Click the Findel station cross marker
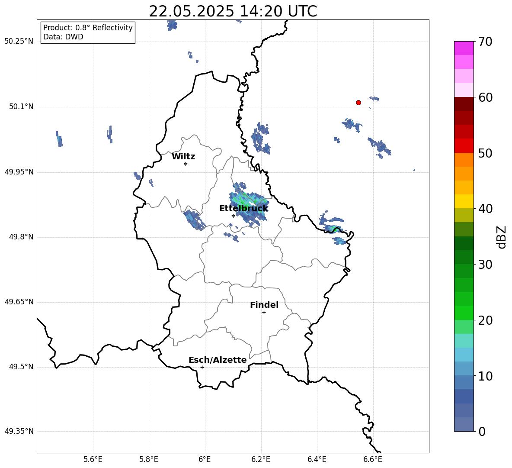The width and height of the screenshot is (512, 468). tap(264, 313)
